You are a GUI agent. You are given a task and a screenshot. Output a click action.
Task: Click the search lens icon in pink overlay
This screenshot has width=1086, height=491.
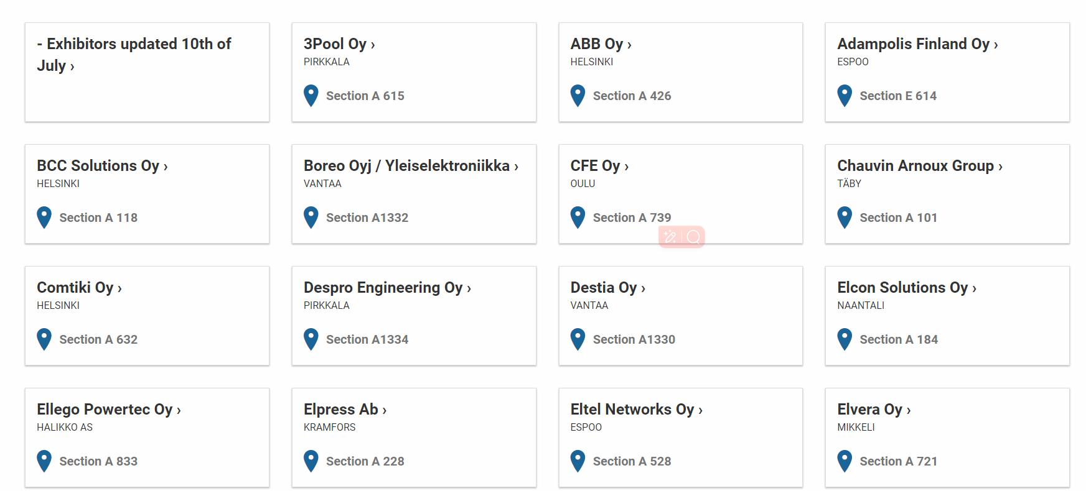(693, 237)
